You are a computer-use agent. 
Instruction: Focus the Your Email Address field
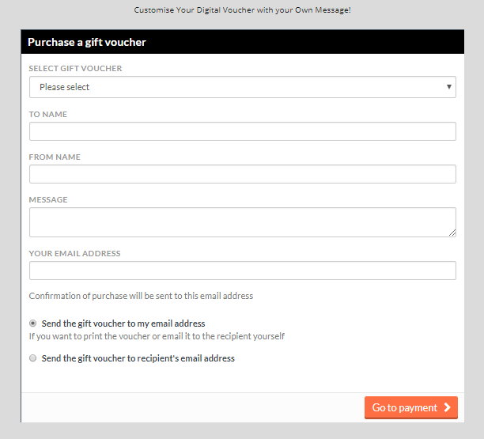[x=242, y=271]
